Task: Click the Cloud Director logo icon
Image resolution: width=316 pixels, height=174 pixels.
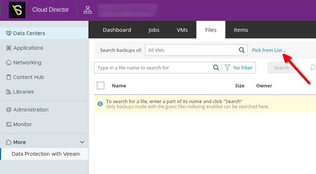Action: click(17, 10)
